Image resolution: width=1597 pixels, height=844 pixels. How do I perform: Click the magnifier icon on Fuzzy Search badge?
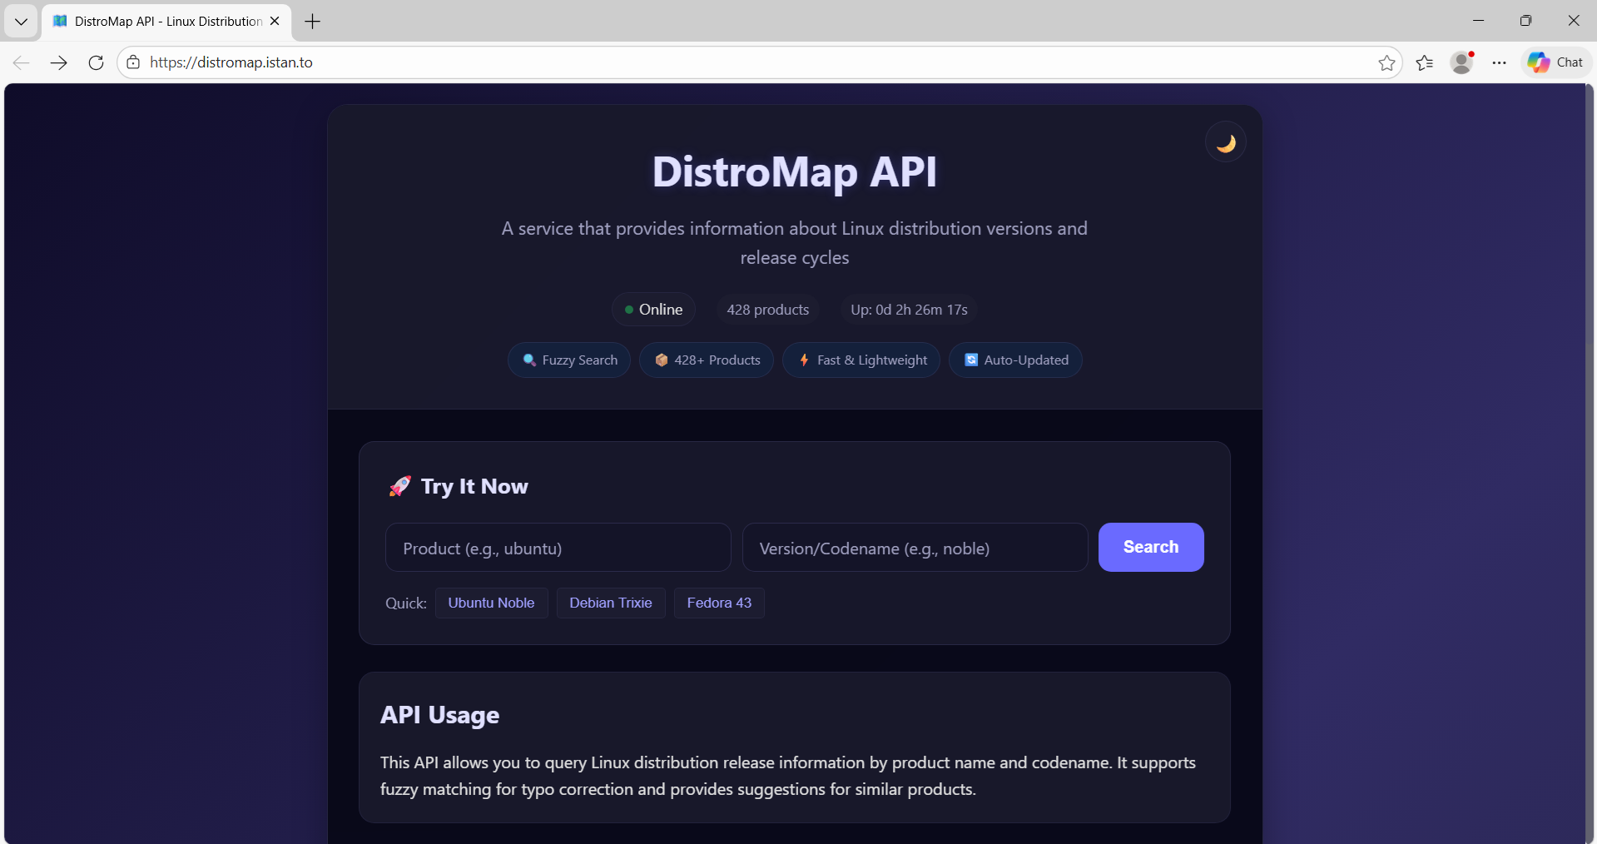[x=528, y=360]
